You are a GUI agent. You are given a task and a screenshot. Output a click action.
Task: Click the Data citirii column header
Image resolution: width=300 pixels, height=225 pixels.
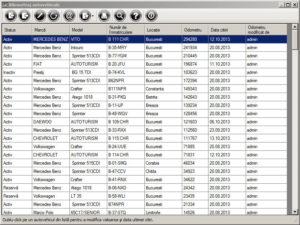[227, 30]
